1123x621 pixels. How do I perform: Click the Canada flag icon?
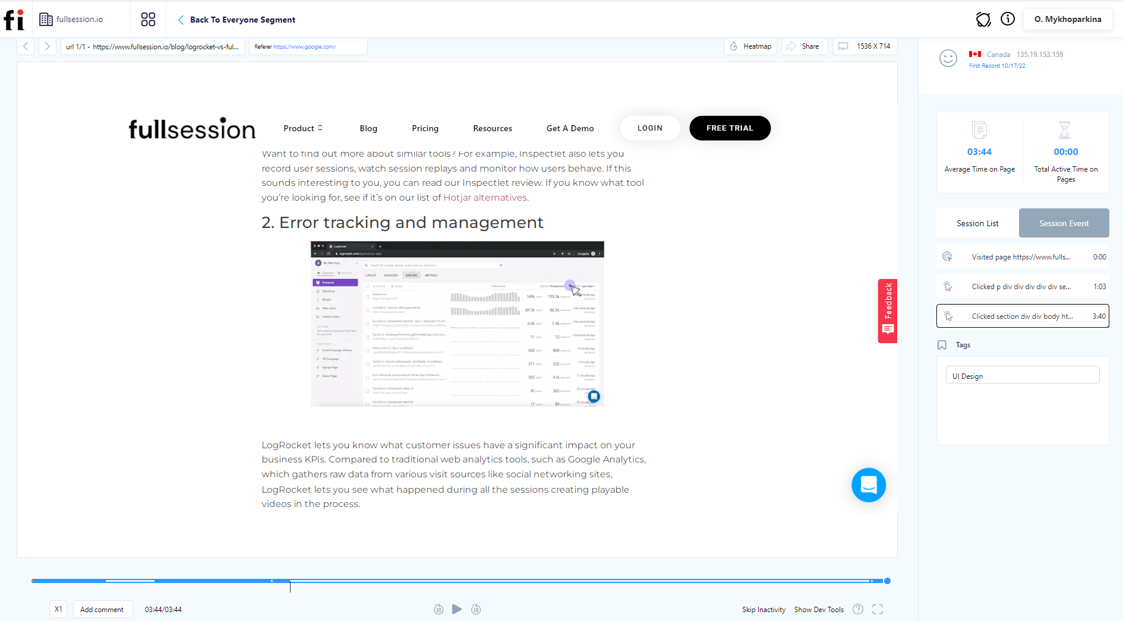[x=975, y=54]
